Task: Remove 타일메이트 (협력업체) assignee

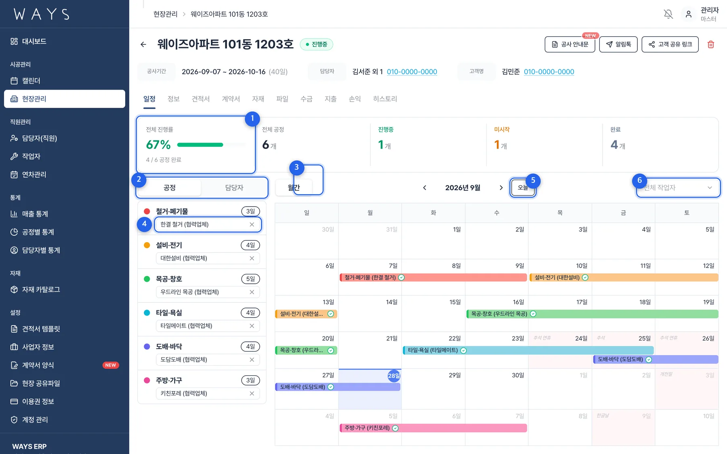Action: (x=252, y=326)
